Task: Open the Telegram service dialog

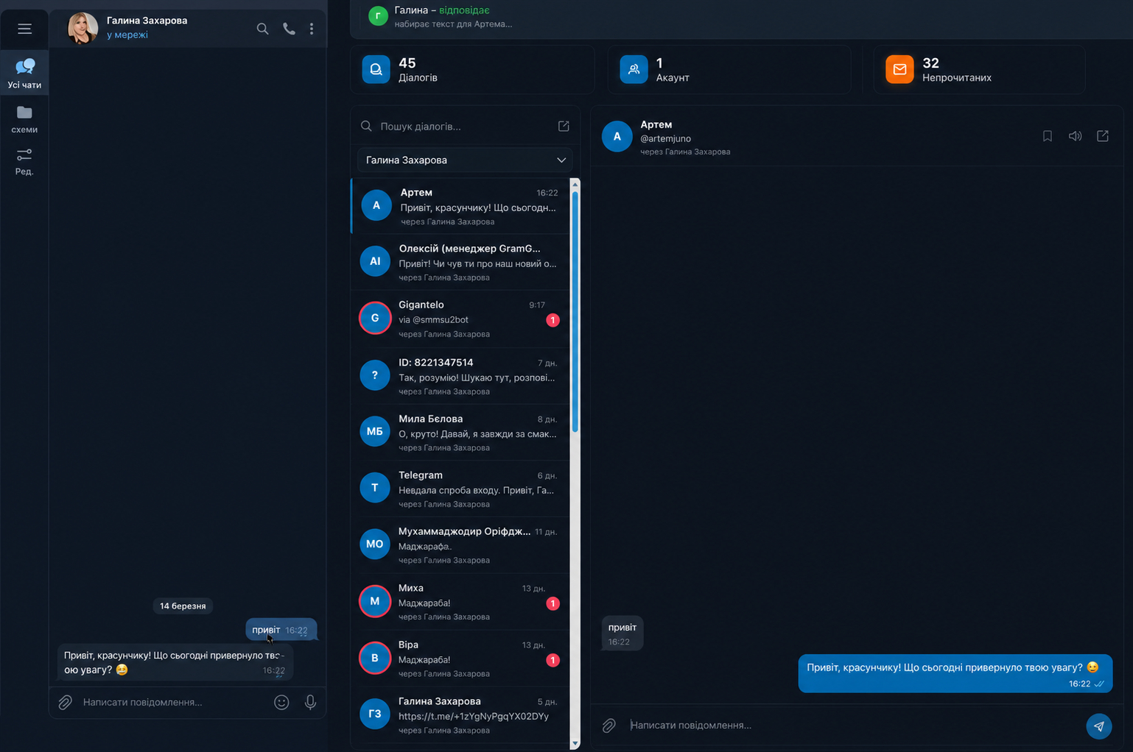Action: click(x=462, y=489)
